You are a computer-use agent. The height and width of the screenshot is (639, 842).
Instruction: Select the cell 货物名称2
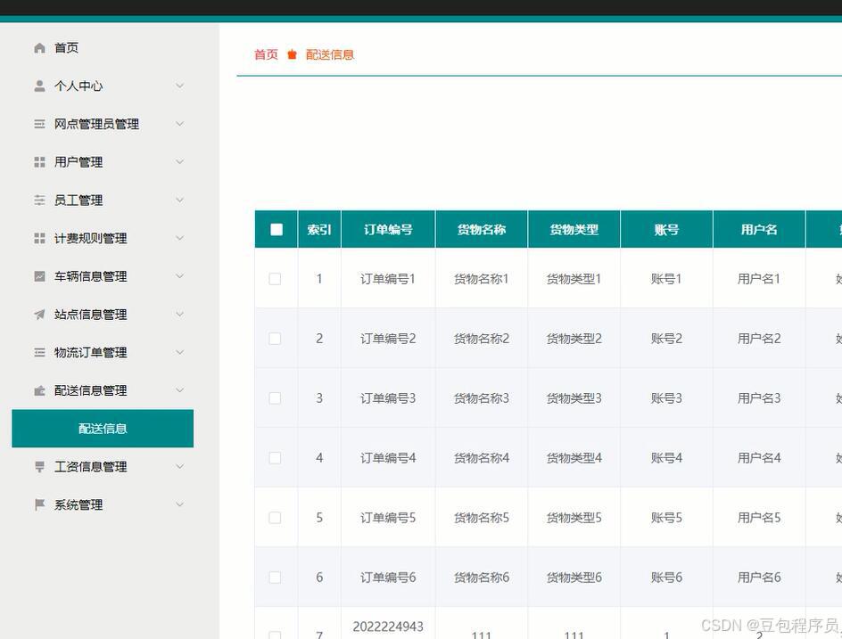(x=481, y=339)
